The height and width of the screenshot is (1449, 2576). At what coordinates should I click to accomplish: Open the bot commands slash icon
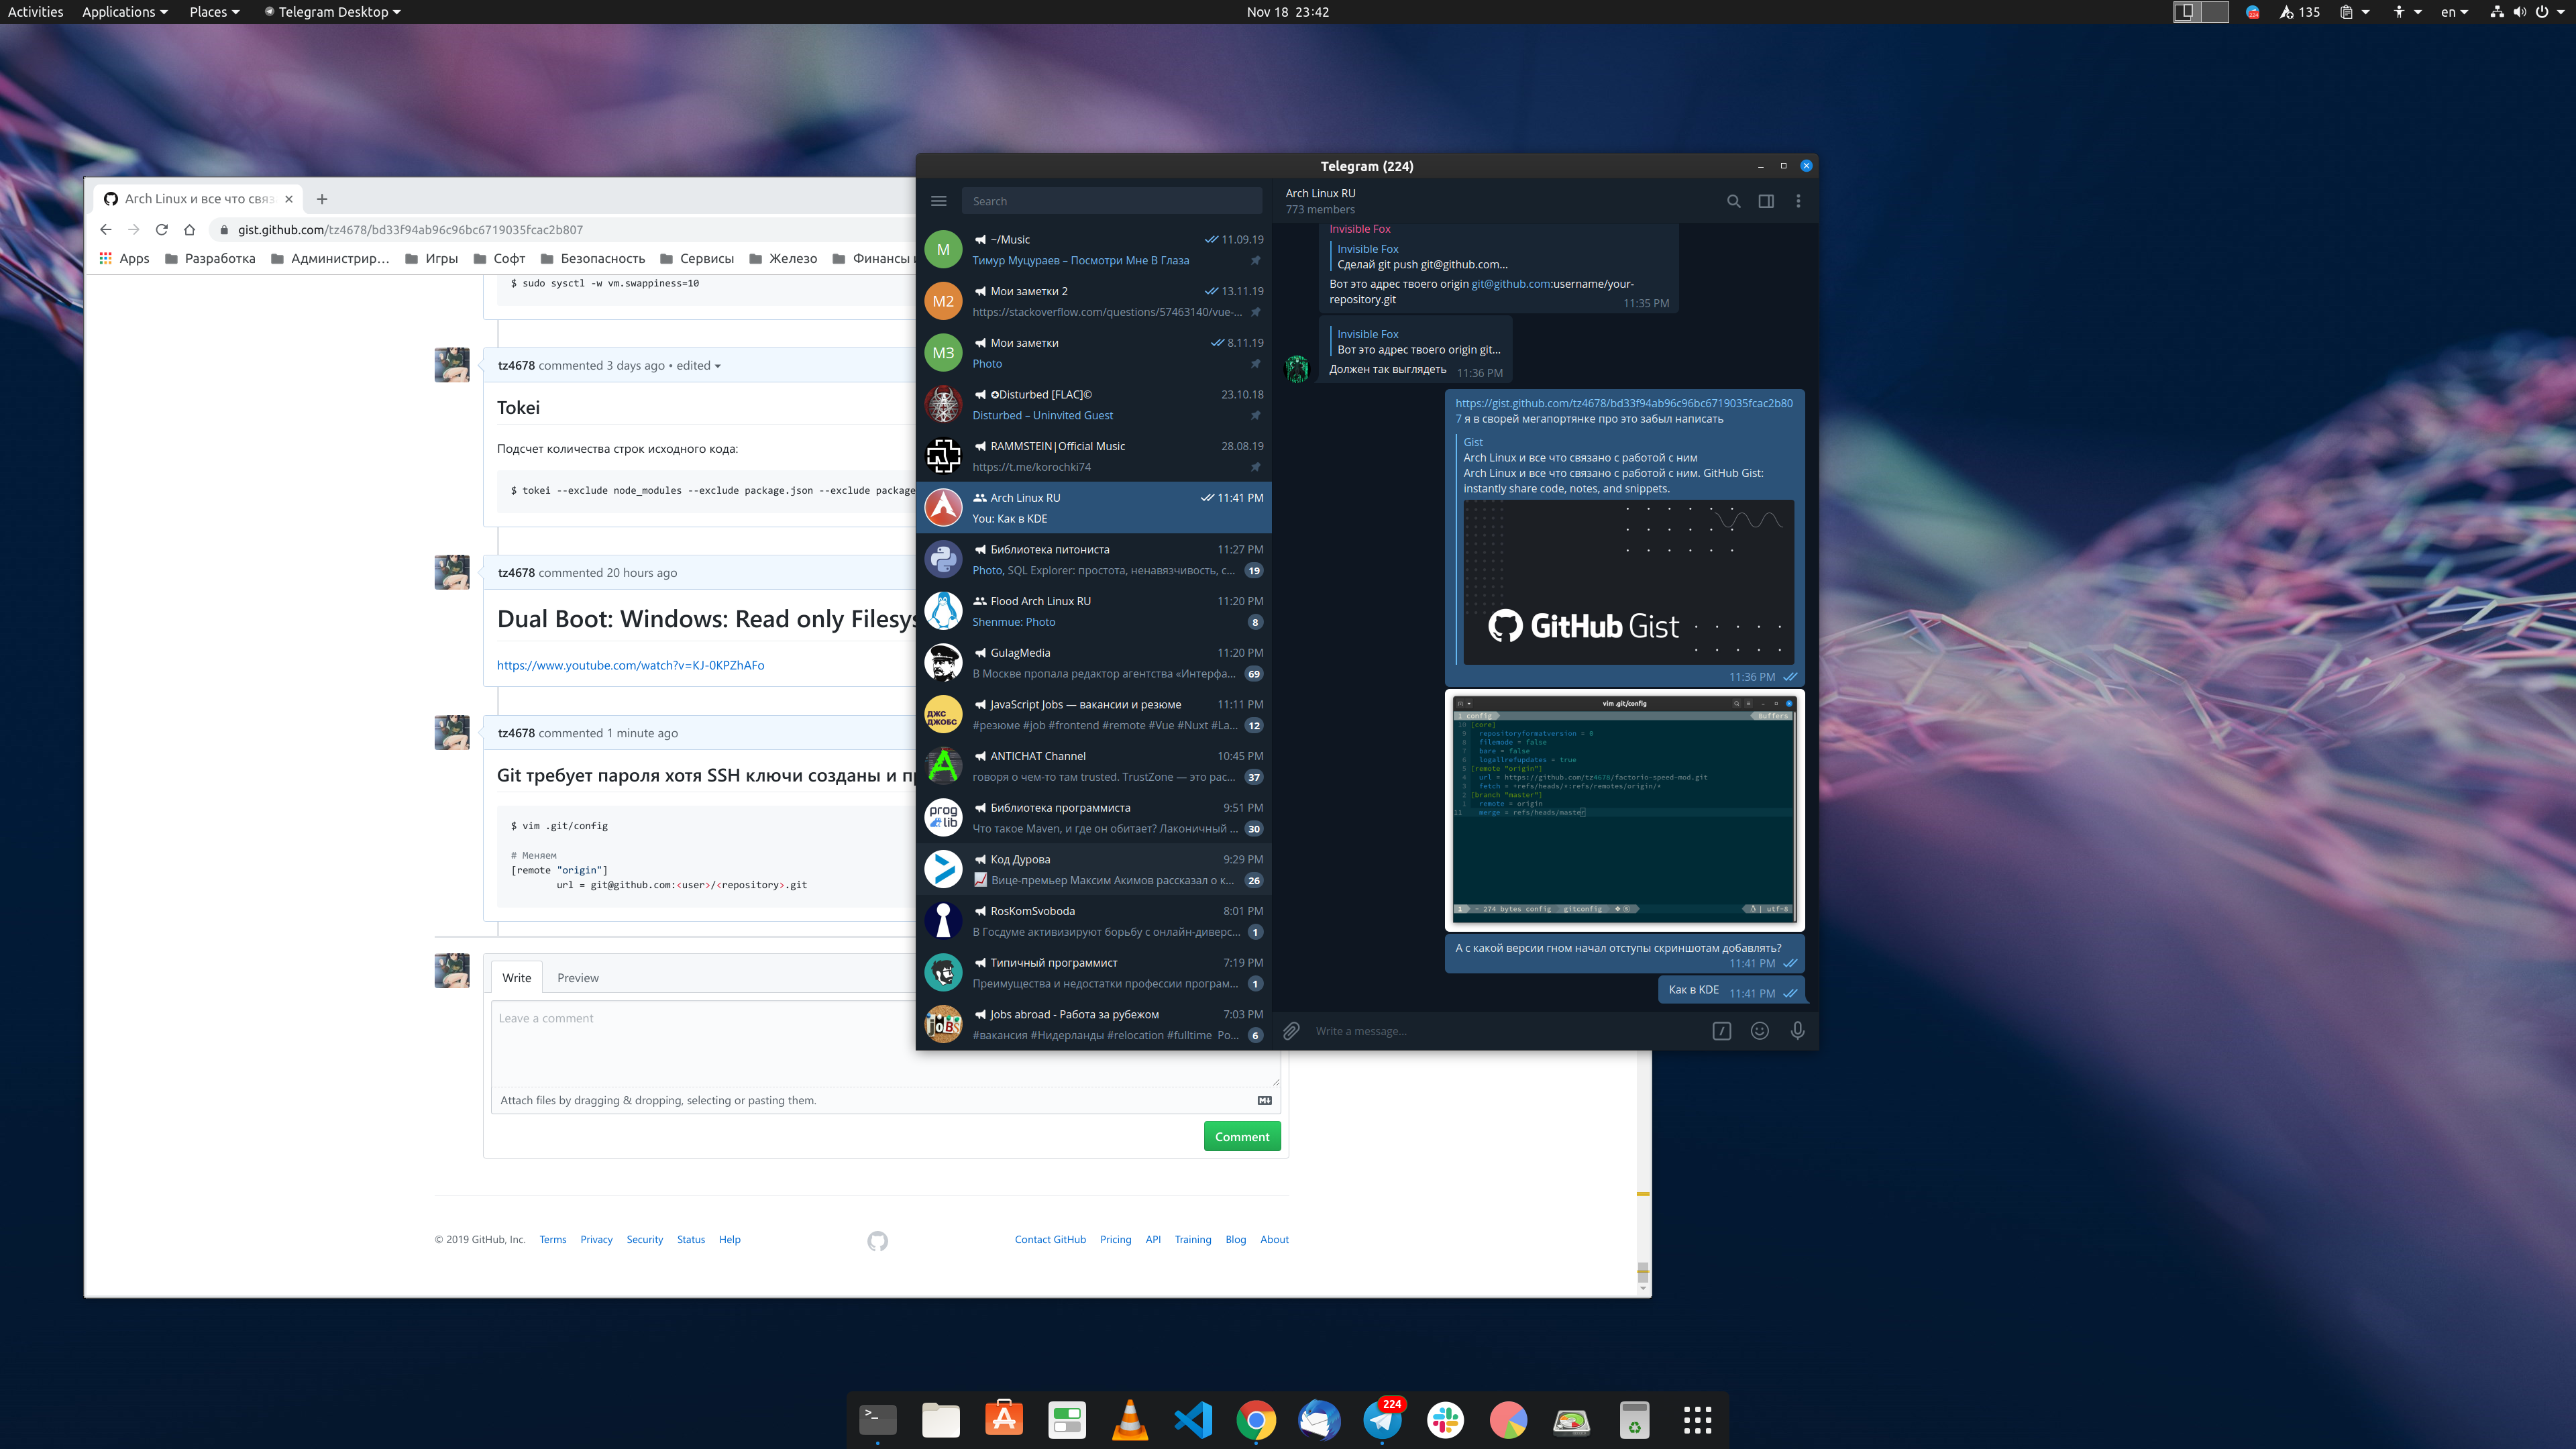(x=1721, y=1031)
